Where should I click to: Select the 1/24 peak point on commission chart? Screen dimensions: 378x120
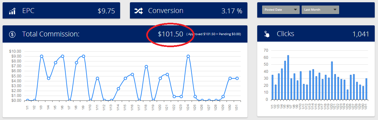click(188, 56)
